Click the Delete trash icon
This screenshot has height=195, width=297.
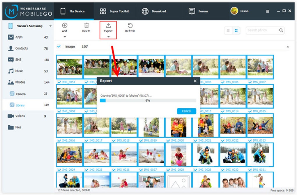click(86, 25)
